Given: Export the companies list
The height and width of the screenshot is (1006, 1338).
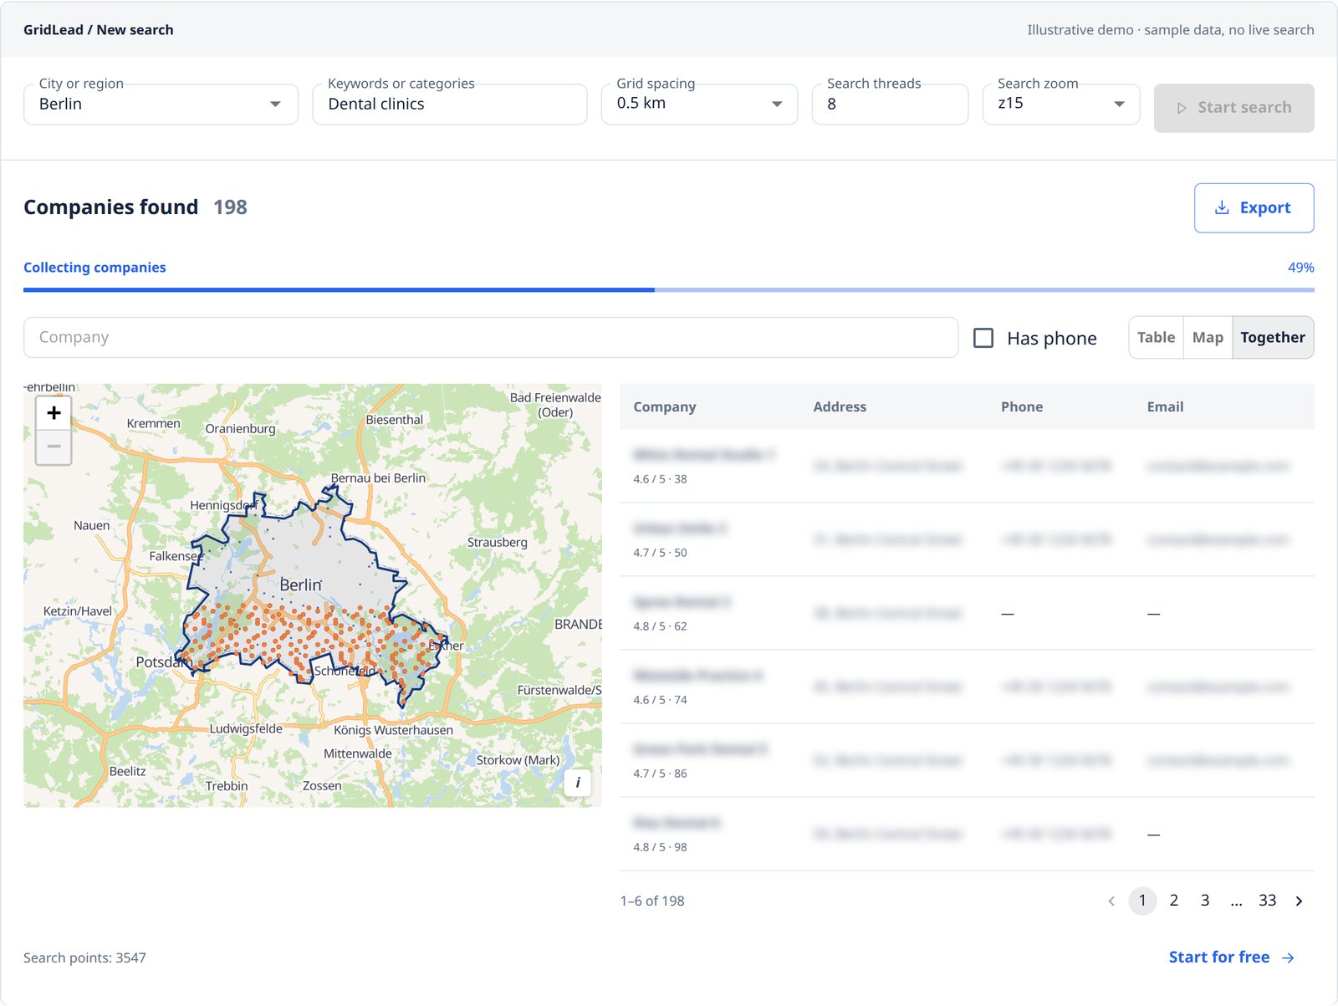Looking at the screenshot, I should point(1254,207).
